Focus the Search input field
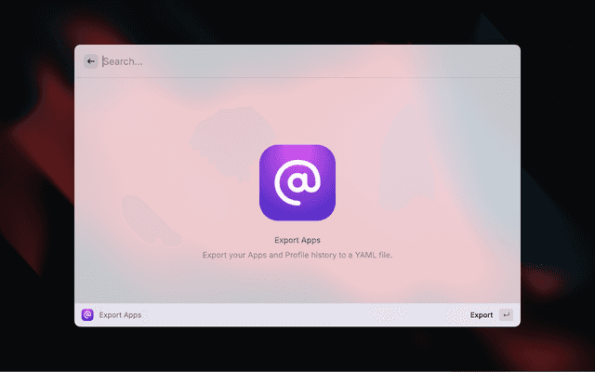Image resolution: width=595 pixels, height=372 pixels. [x=297, y=61]
